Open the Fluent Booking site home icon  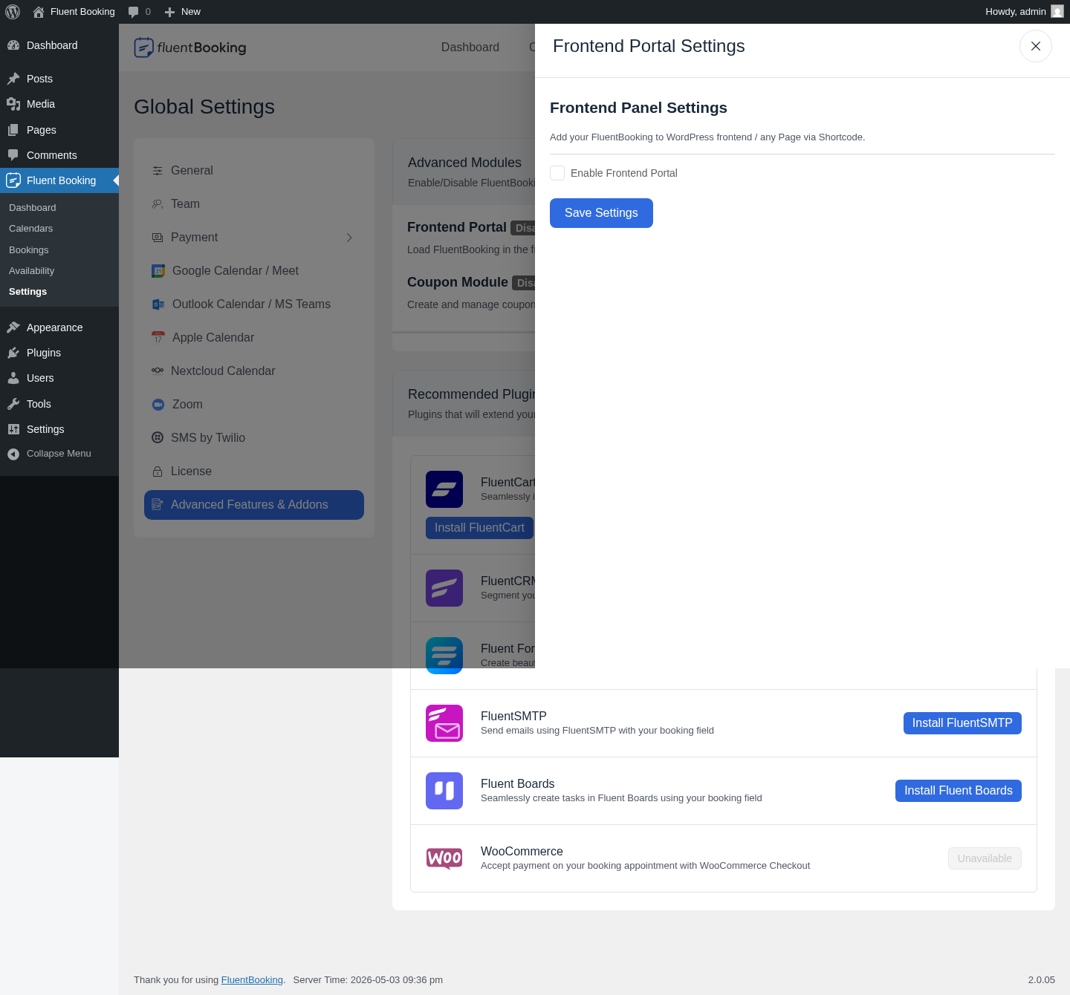39,12
